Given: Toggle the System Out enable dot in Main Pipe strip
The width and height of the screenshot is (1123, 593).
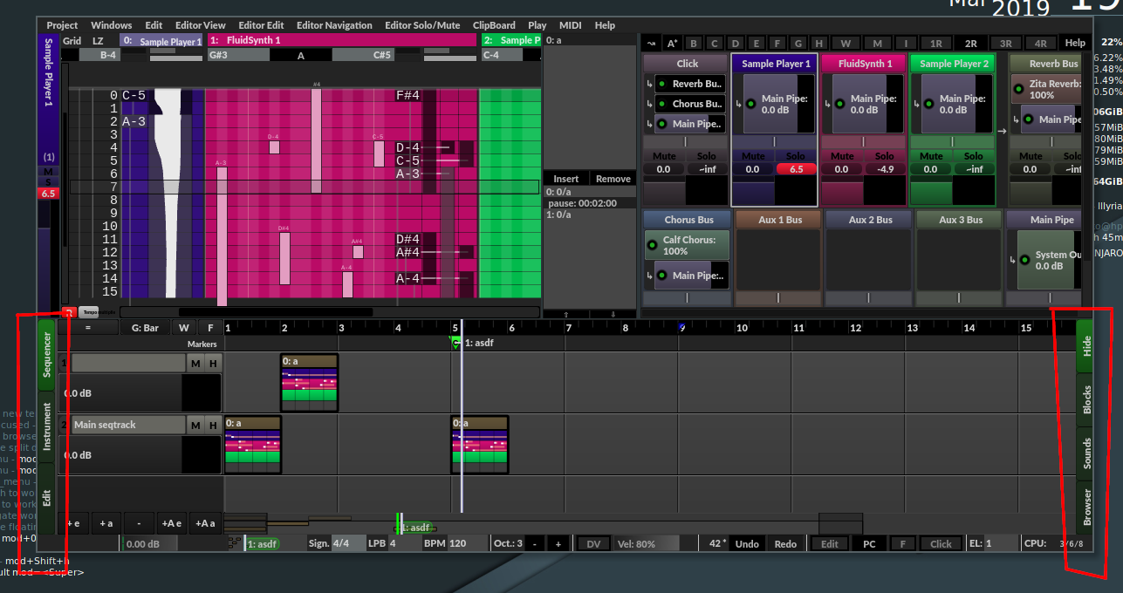Looking at the screenshot, I should click(x=1024, y=260).
